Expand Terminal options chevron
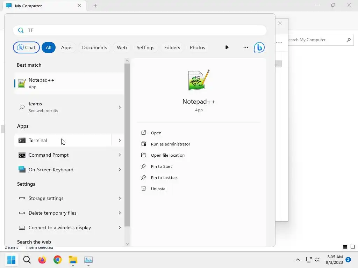This screenshot has width=358, height=268. pos(120,140)
